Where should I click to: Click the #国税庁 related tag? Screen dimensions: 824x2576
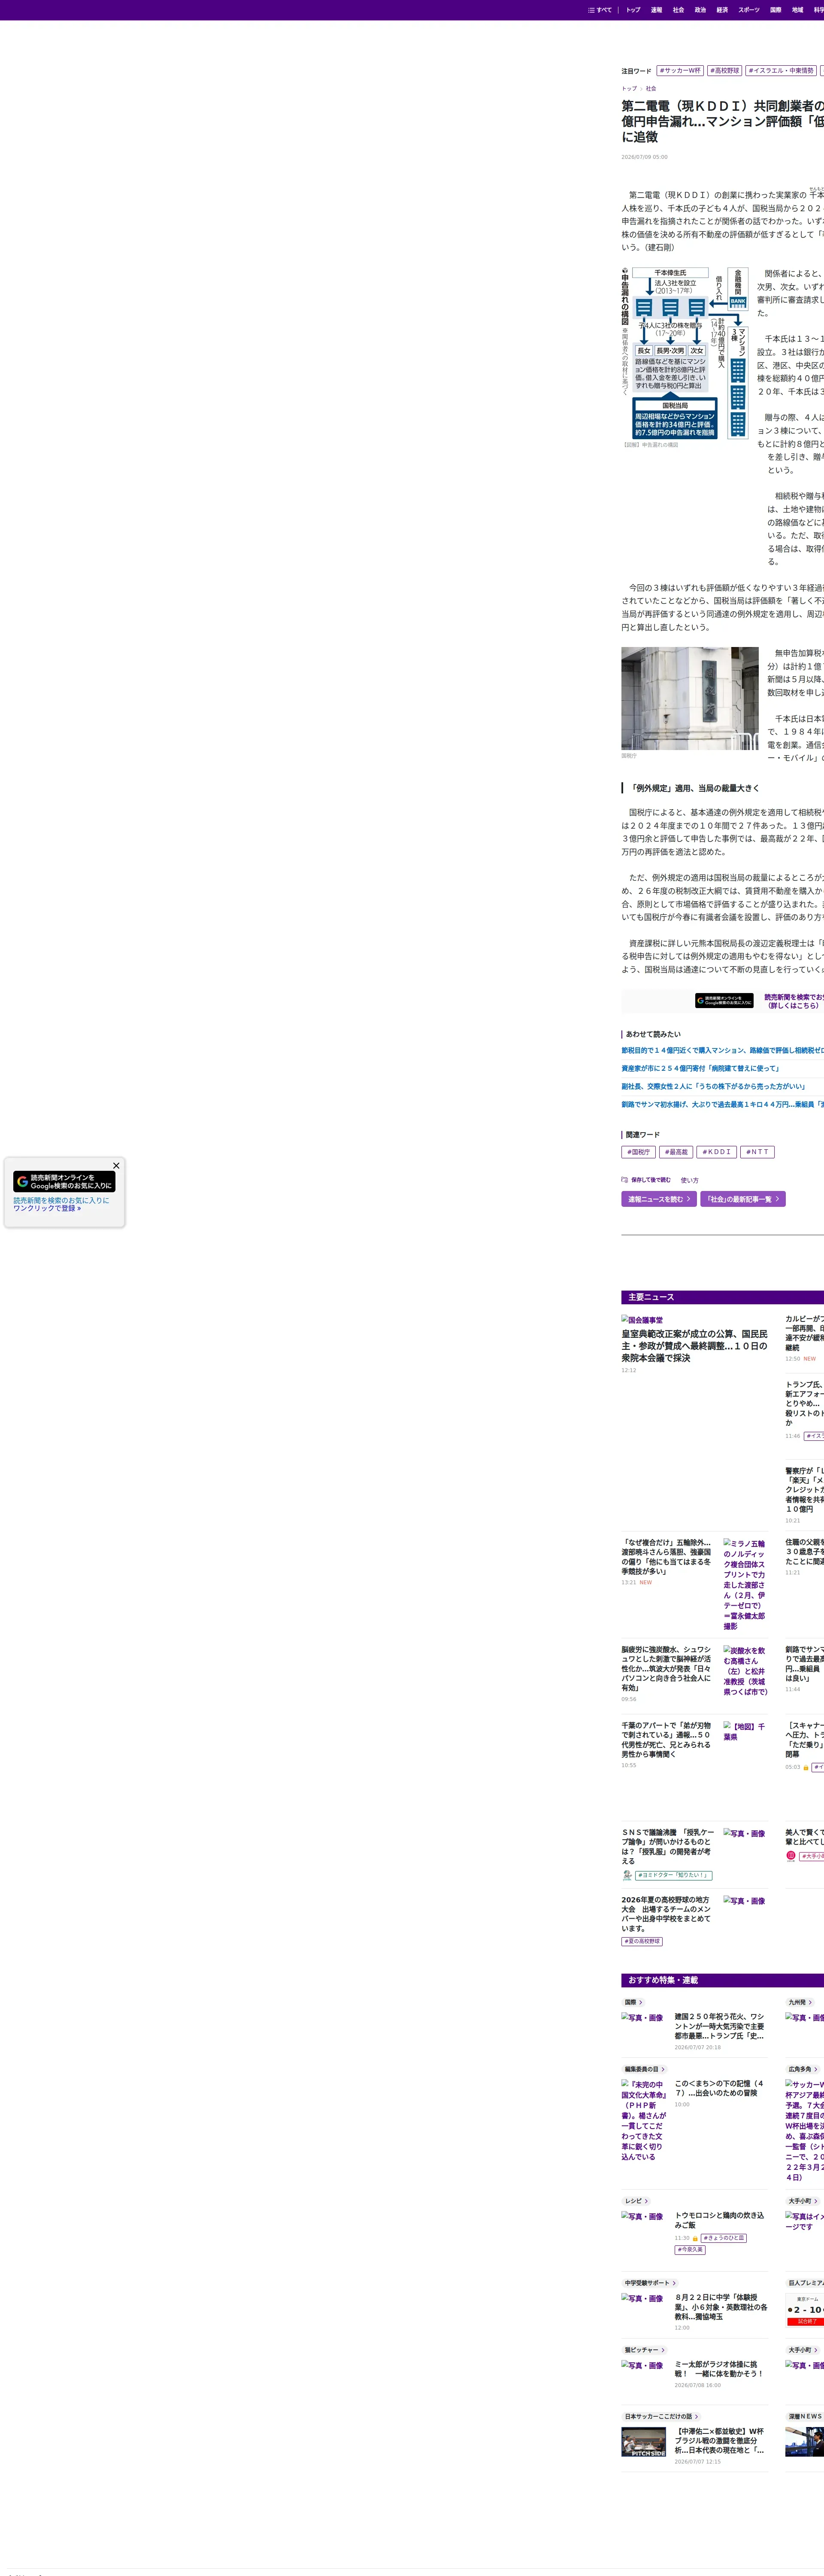click(638, 1152)
